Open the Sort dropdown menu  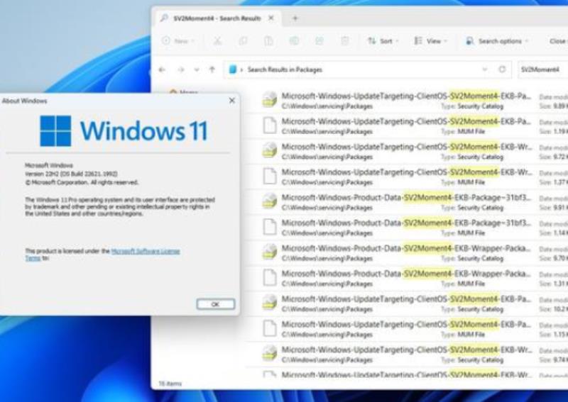(383, 41)
